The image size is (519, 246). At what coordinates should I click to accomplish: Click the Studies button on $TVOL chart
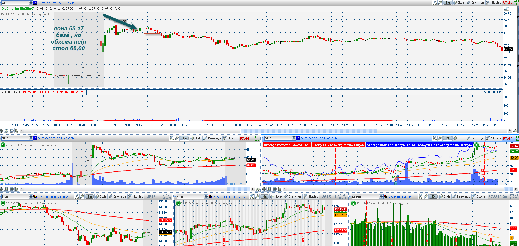(479, 196)
